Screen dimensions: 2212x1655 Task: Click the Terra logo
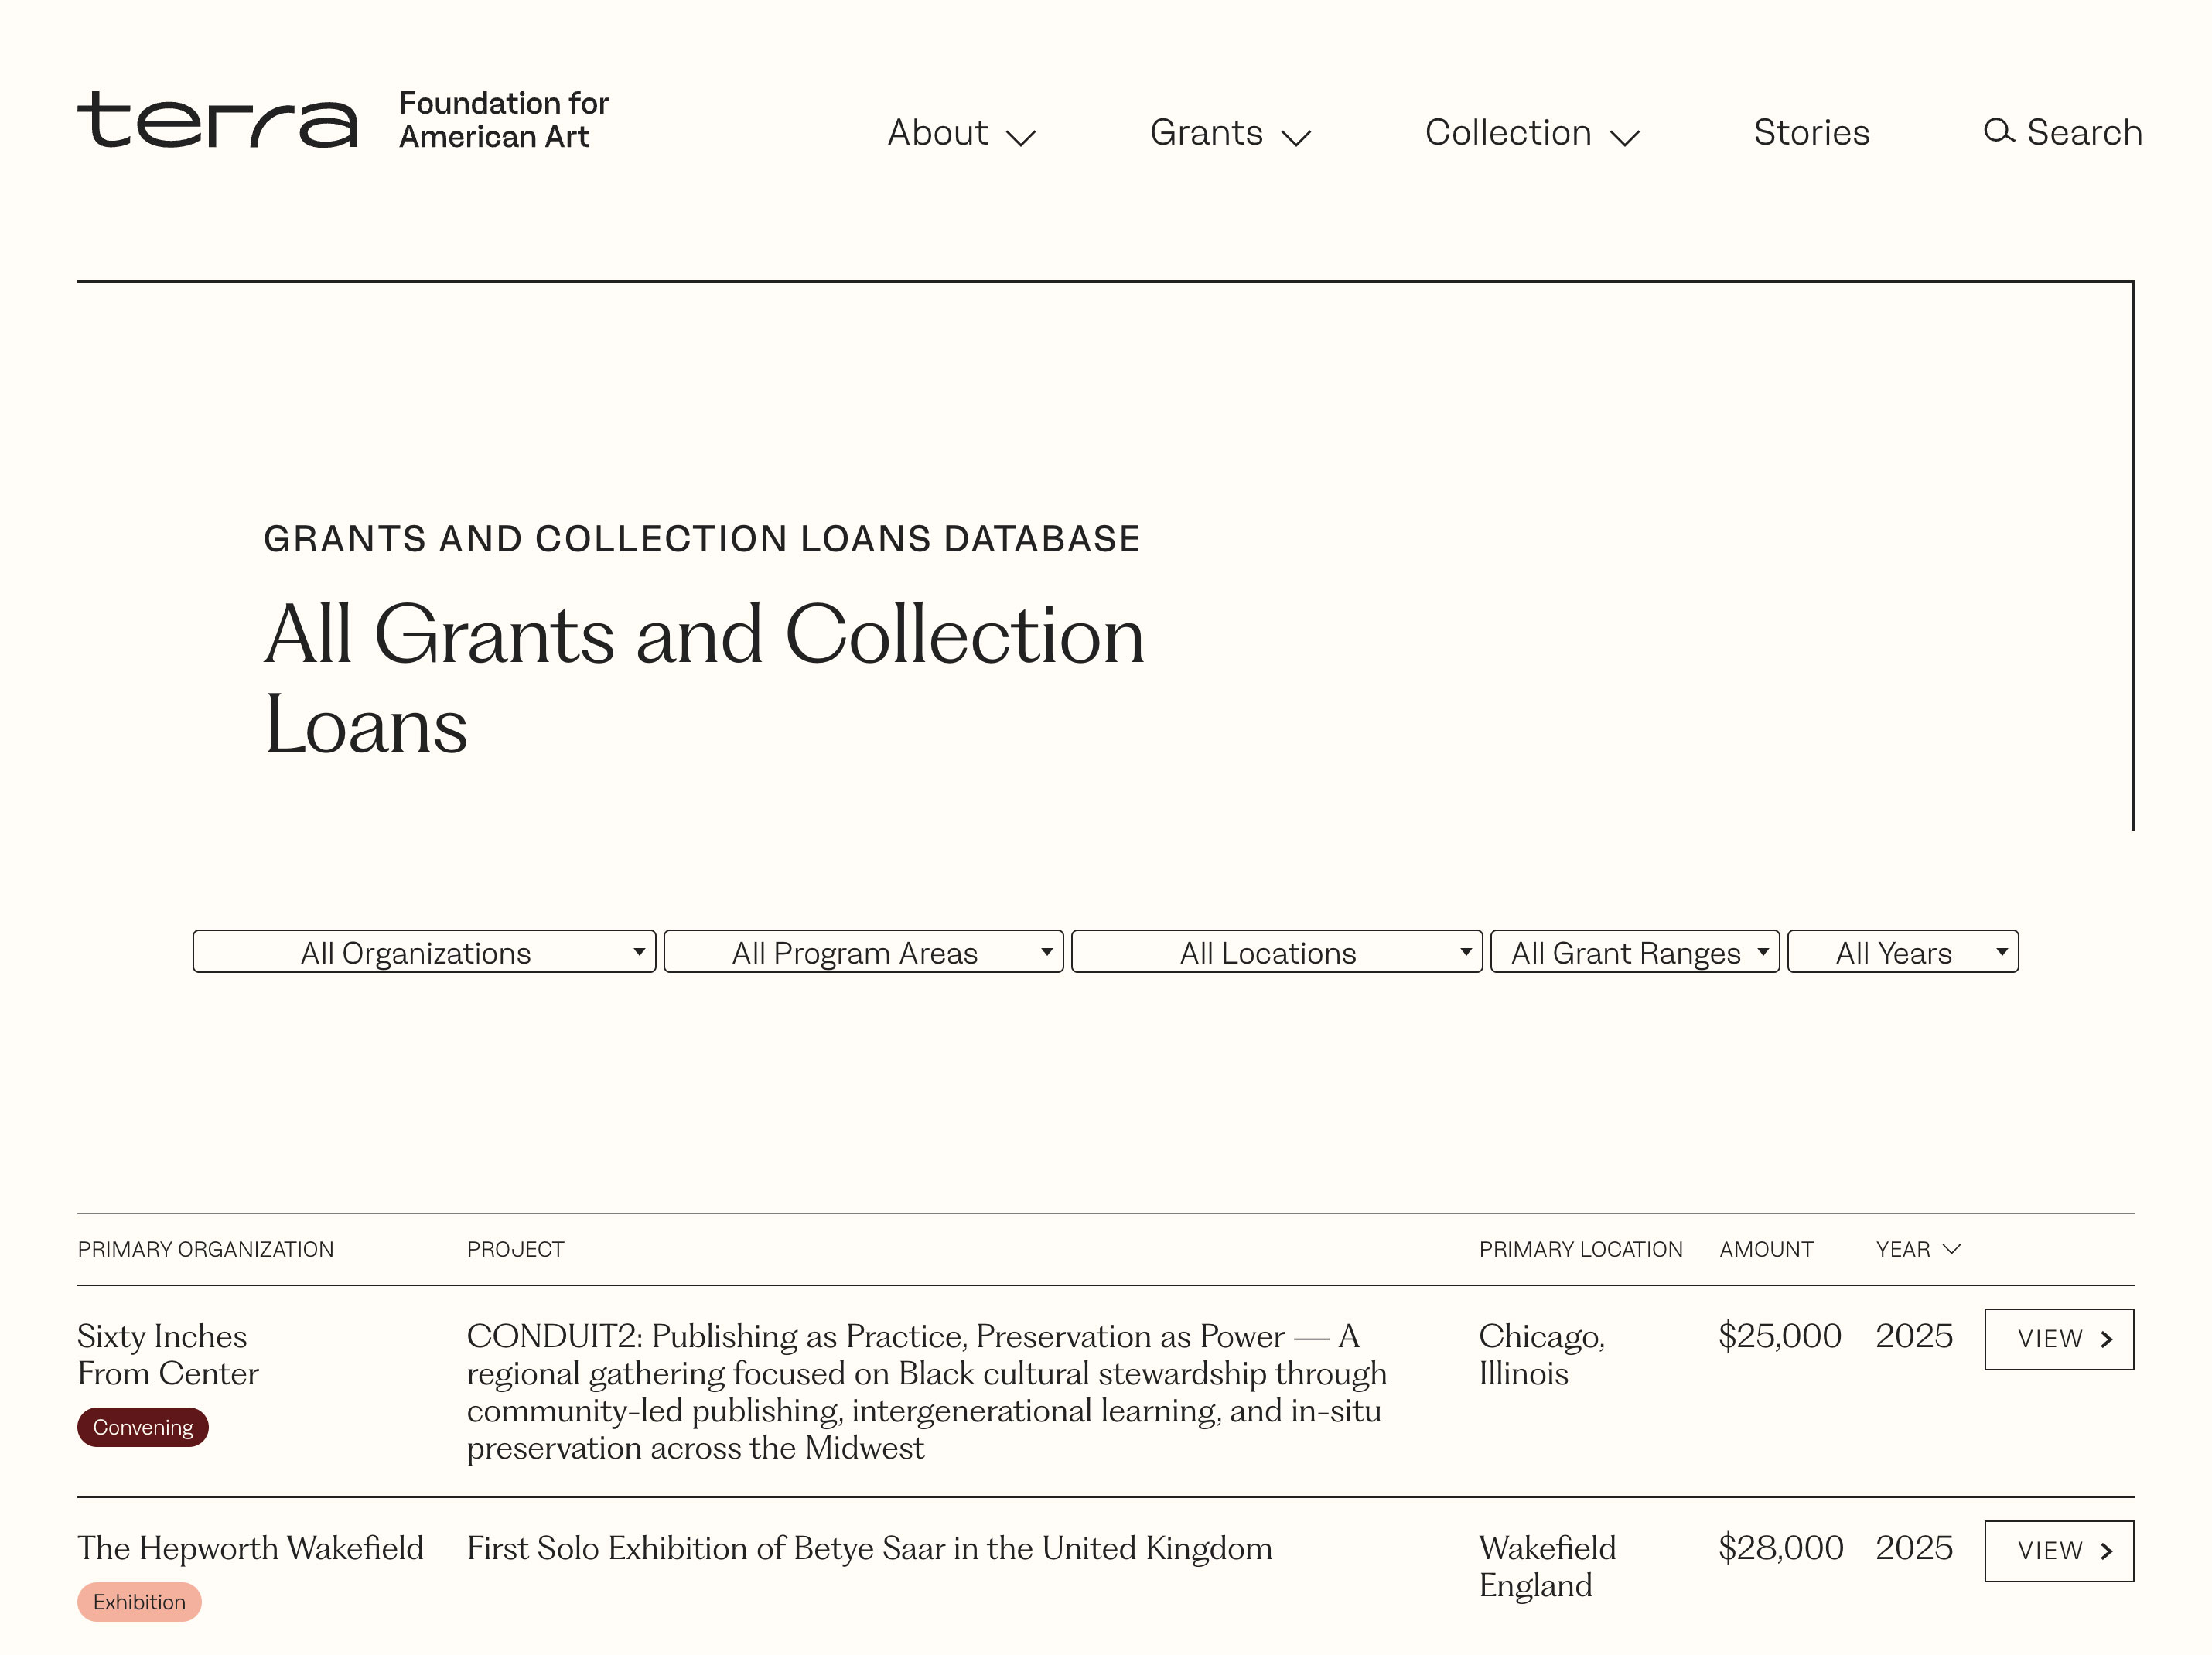[x=217, y=120]
